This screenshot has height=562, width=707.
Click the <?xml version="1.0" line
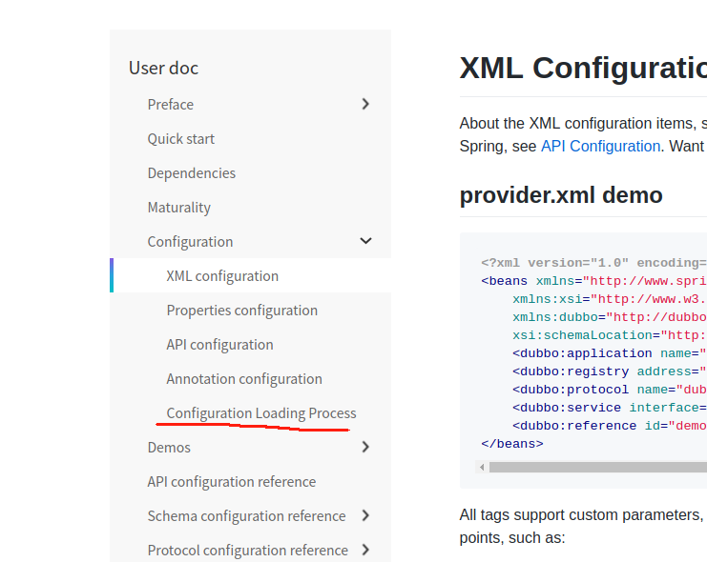click(593, 263)
